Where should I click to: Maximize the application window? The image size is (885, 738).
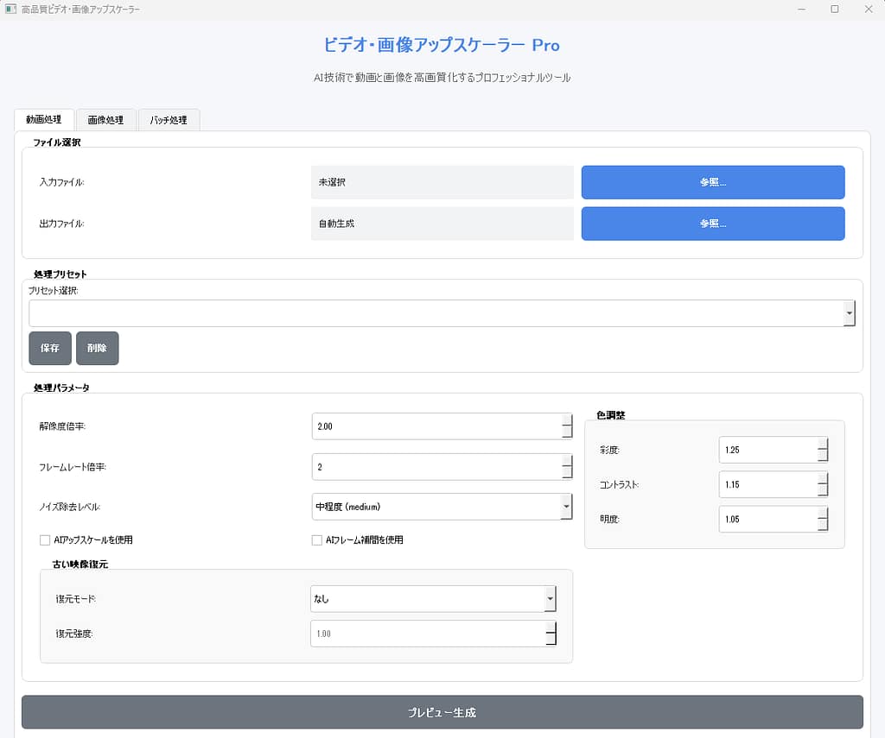pos(834,9)
